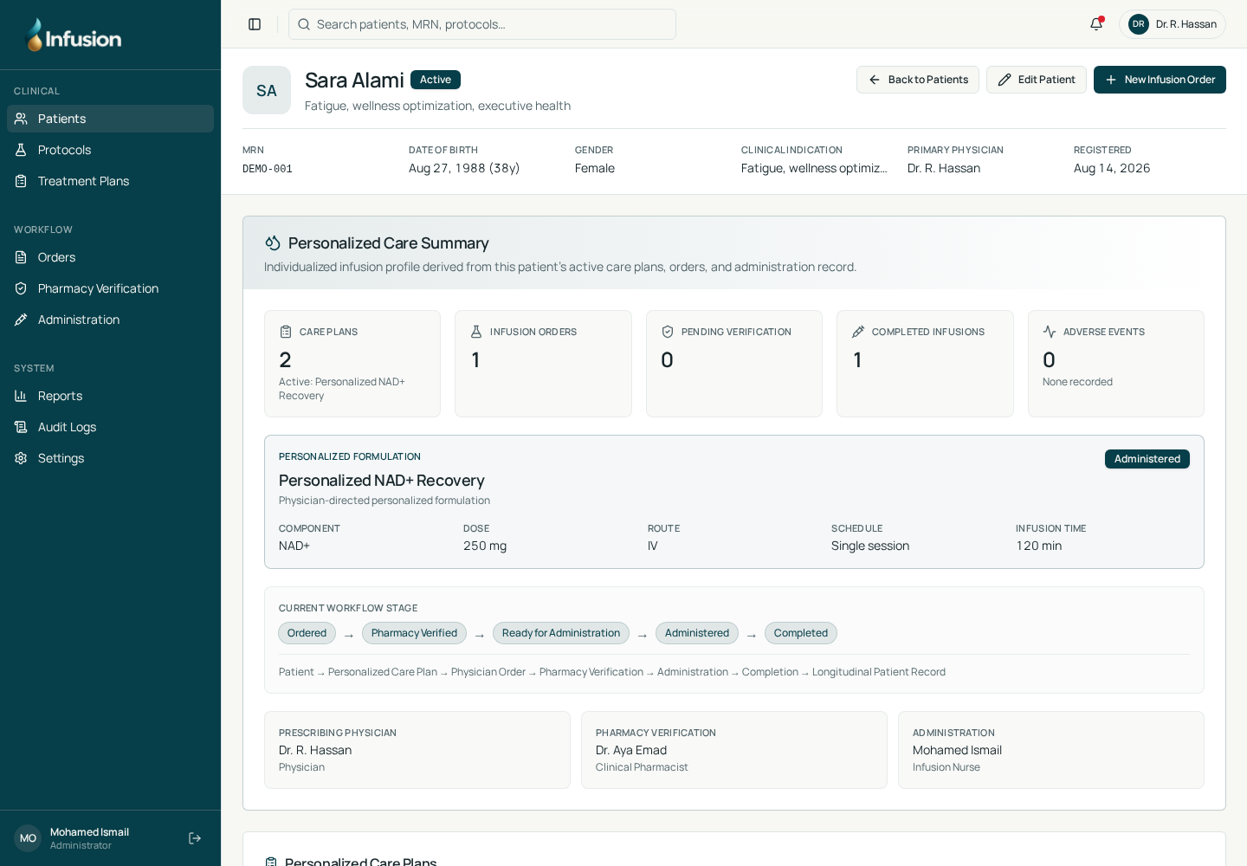This screenshot has width=1247, height=866.
Task: Click the Completed Infusions syringe icon
Action: [x=858, y=332]
